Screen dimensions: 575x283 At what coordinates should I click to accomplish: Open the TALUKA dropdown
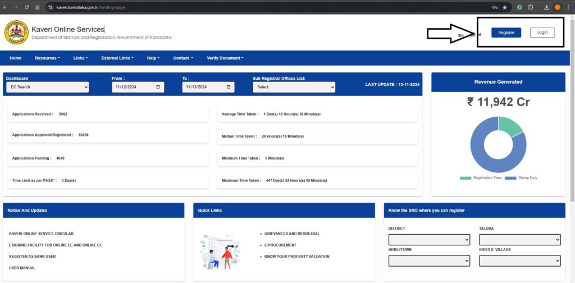click(519, 240)
